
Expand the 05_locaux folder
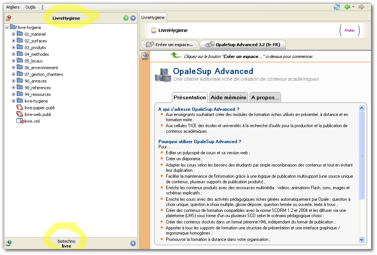pos(13,61)
